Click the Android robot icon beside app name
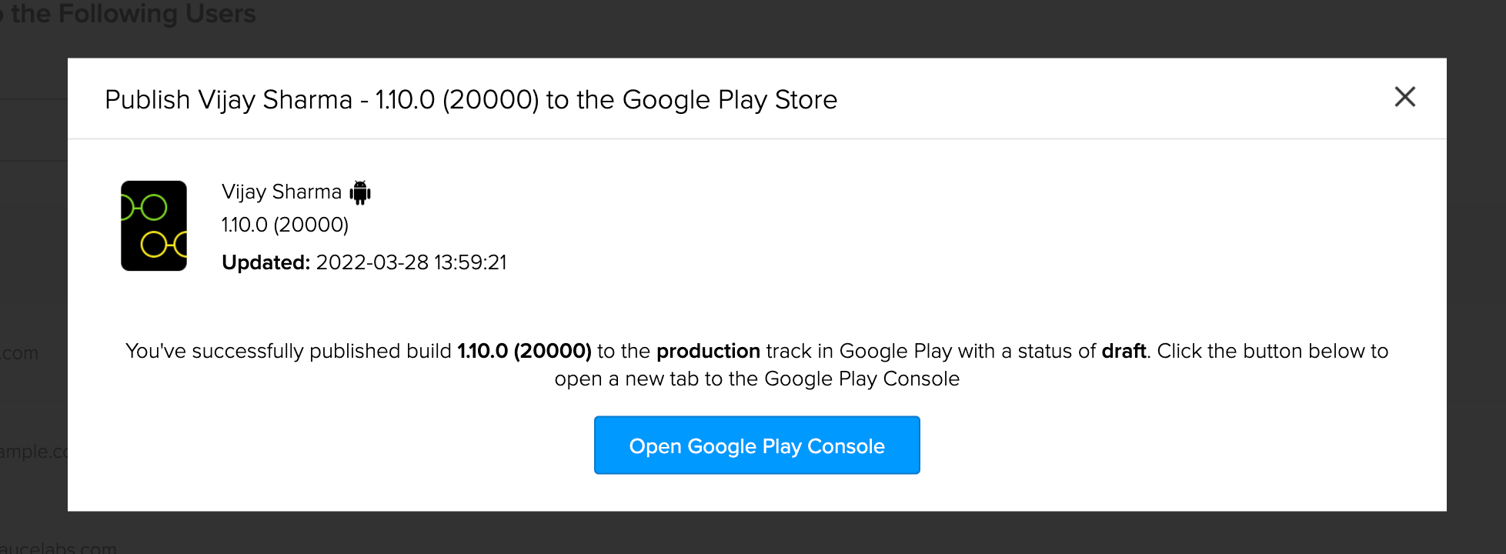 [x=360, y=192]
